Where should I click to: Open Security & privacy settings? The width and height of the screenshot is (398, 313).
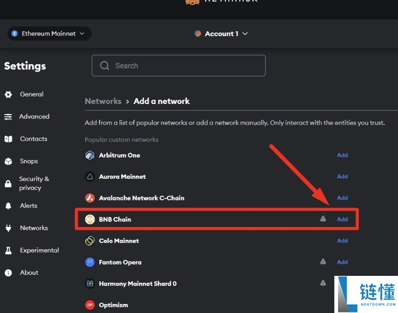pyautogui.click(x=34, y=183)
